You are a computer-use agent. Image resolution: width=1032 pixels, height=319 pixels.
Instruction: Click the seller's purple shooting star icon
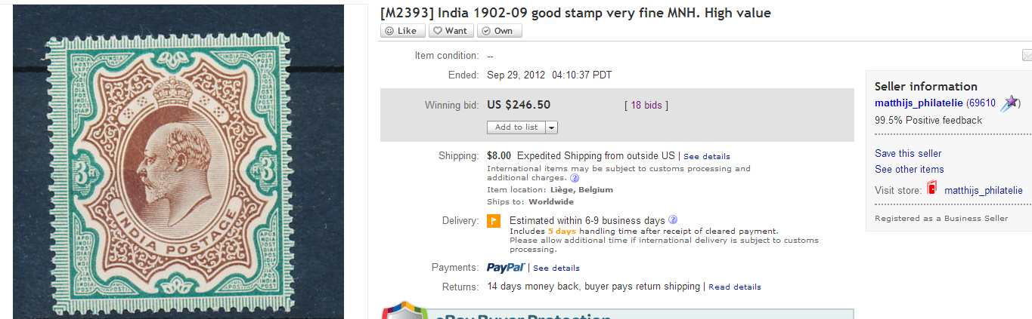[1009, 103]
